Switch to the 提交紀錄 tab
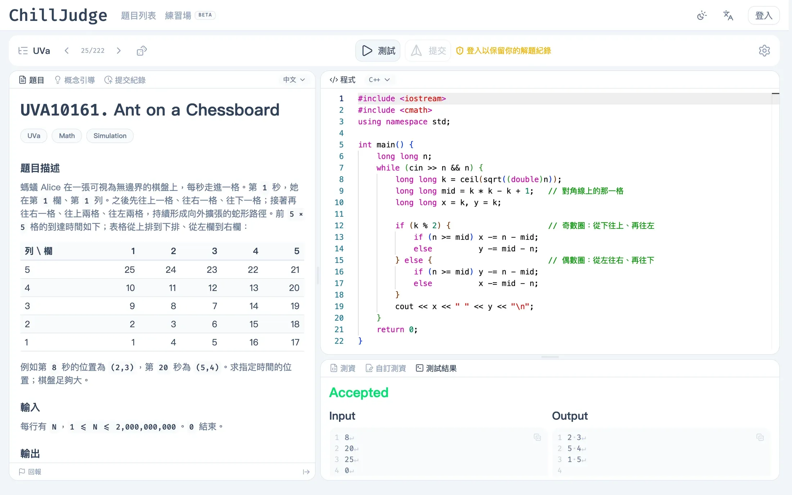Image resolution: width=792 pixels, height=495 pixels. tap(125, 80)
